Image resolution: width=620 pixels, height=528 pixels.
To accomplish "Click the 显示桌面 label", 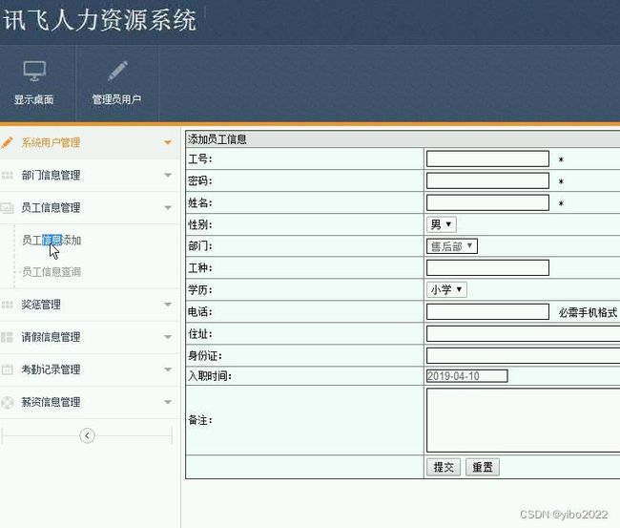I will pyautogui.click(x=34, y=99).
